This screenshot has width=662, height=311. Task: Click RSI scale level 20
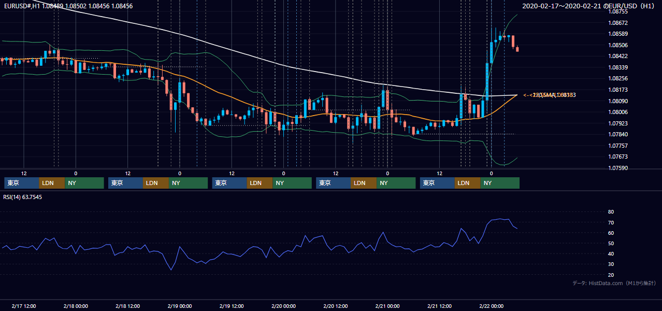(x=611, y=275)
